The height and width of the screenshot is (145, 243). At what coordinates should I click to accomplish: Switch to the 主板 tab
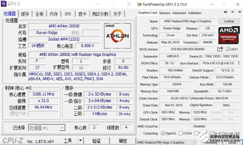[39, 14]
